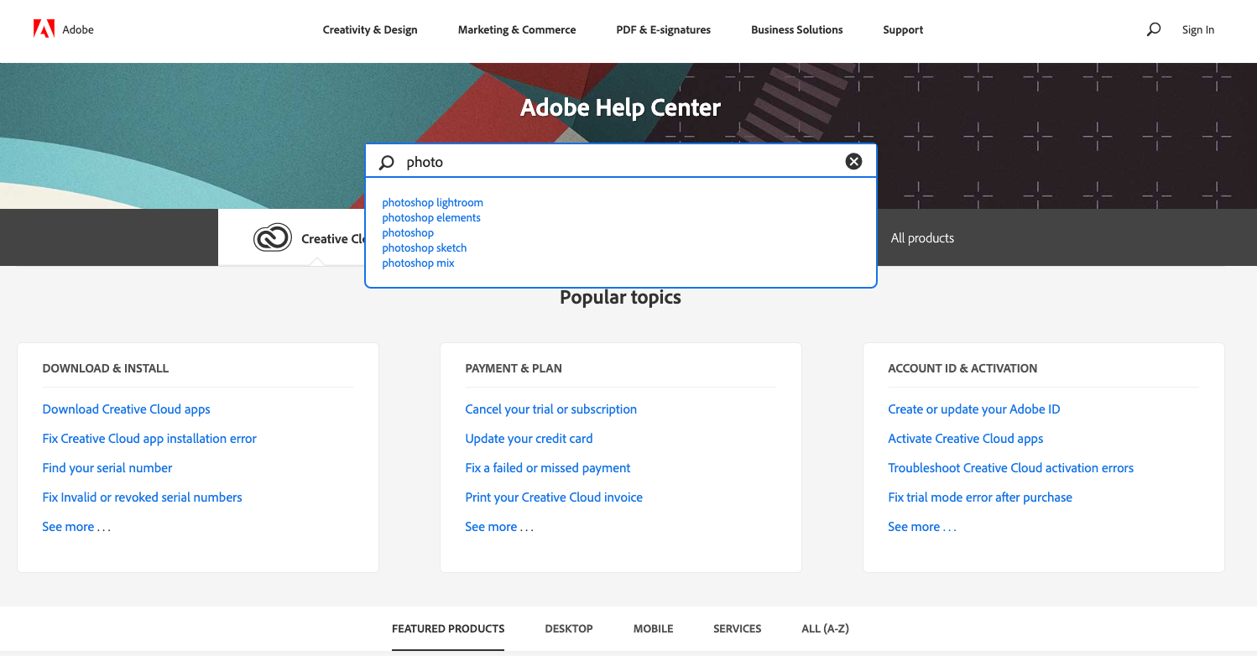Open Find your serial number link

coord(107,468)
